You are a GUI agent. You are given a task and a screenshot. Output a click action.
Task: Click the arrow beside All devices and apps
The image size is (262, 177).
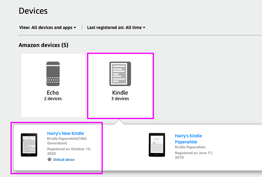(x=75, y=28)
